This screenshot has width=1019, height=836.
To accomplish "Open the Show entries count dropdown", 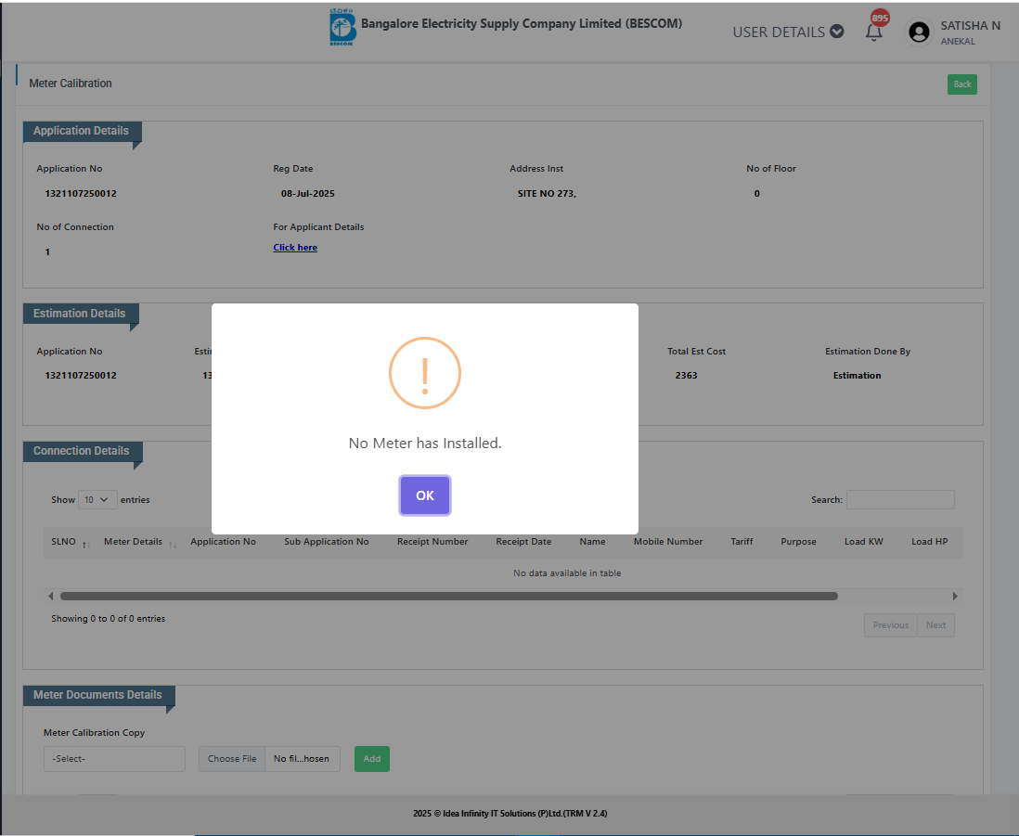I will pos(97,499).
